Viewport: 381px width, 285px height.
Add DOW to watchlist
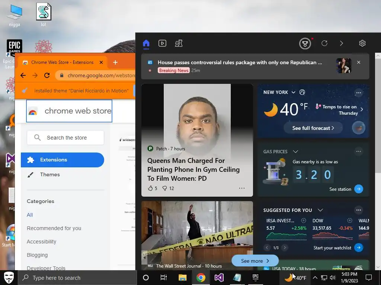(x=350, y=220)
